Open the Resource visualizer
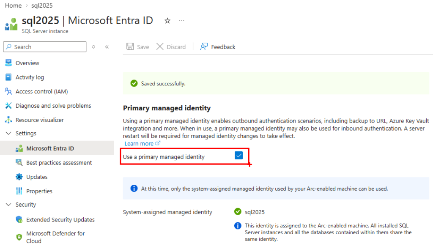Image resolution: width=433 pixels, height=246 pixels. [x=9, y=120]
